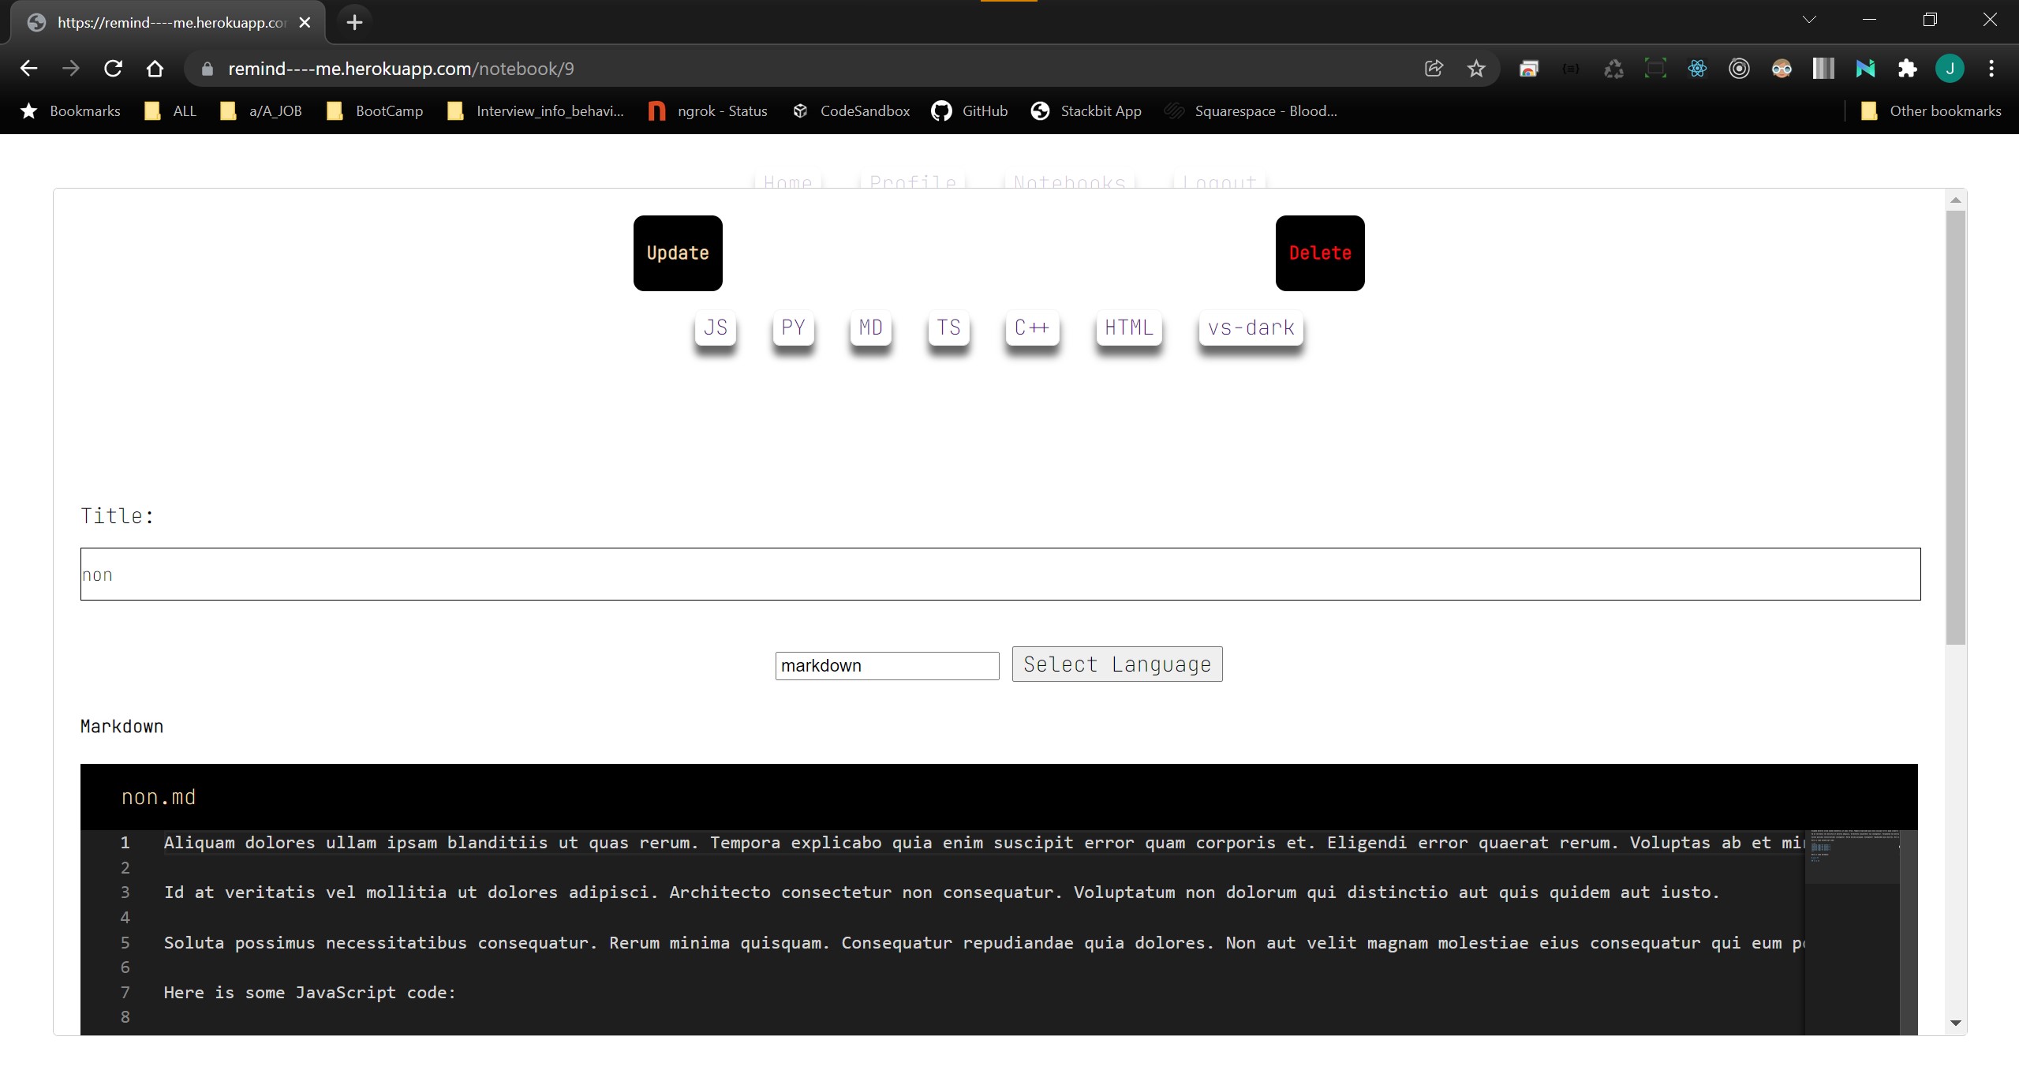This screenshot has width=2019, height=1089.
Task: Click the Notebooks menu item
Action: click(1068, 181)
